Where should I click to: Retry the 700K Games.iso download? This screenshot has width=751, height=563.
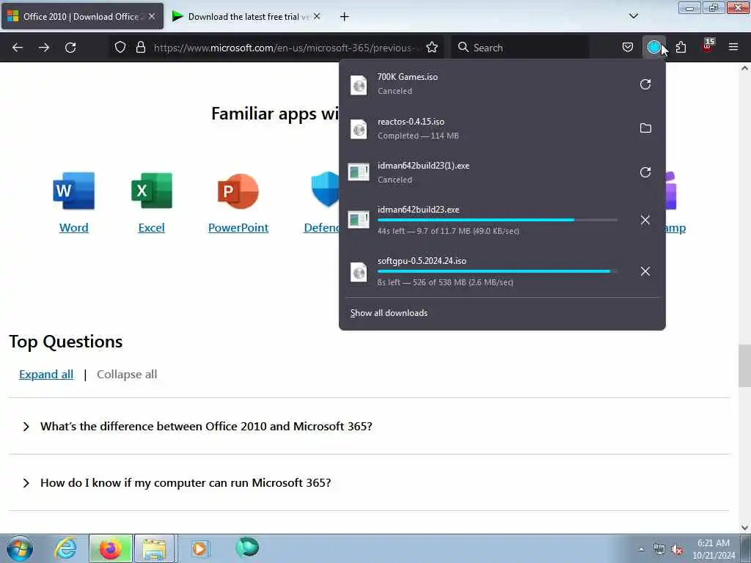pyautogui.click(x=645, y=84)
